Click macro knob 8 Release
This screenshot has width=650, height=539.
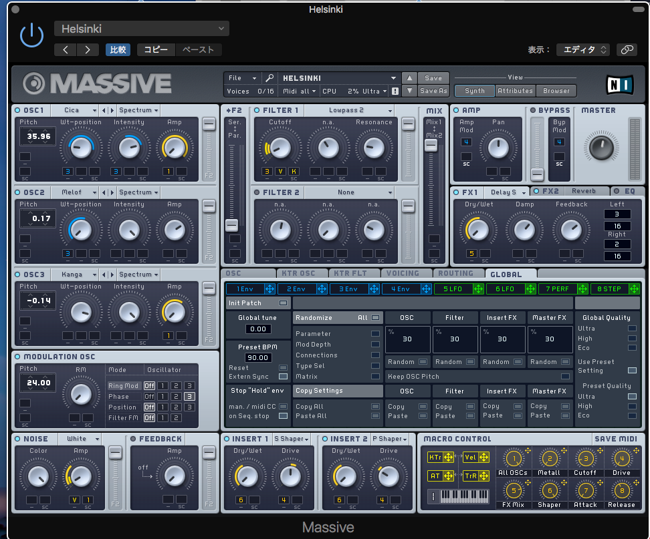tap(622, 490)
